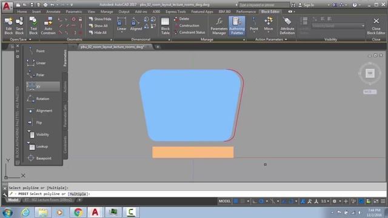Image resolution: width=388 pixels, height=218 pixels.
Task: Open Quick Access toolbar customize arrow
Action: click(x=72, y=5)
